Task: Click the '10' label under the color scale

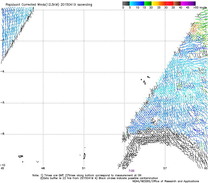Action: (x=137, y=7)
